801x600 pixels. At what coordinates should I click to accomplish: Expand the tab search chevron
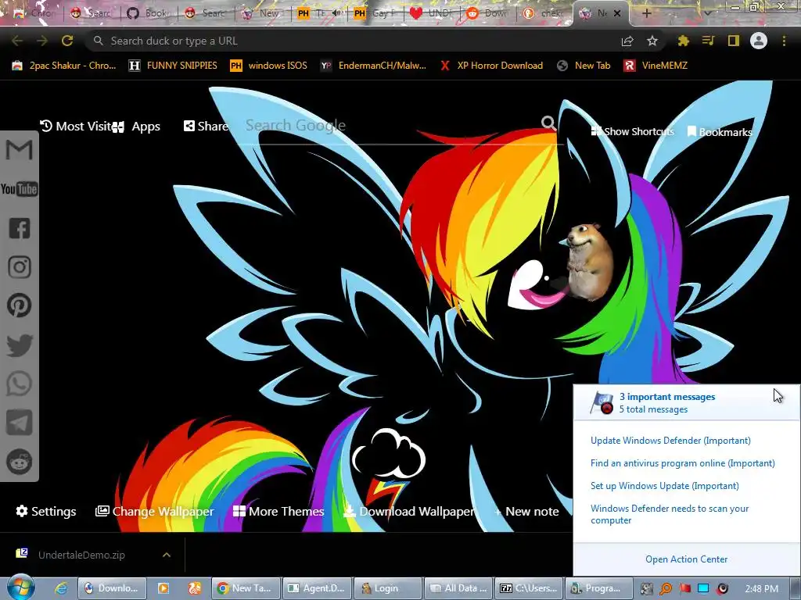coord(707,12)
